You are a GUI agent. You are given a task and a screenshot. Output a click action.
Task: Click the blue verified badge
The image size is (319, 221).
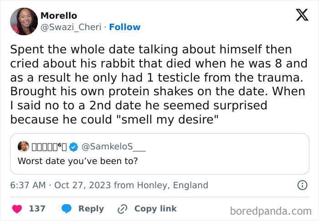pos(73,147)
